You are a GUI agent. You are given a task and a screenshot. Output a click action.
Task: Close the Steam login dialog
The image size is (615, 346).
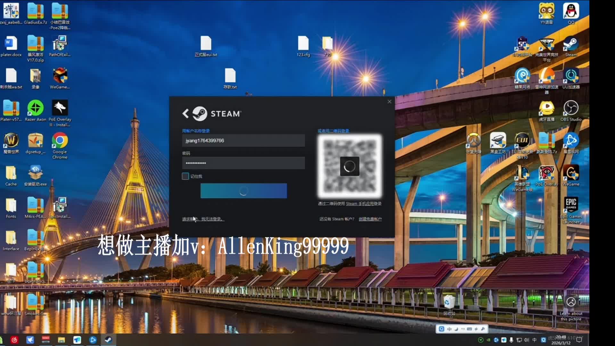point(389,102)
